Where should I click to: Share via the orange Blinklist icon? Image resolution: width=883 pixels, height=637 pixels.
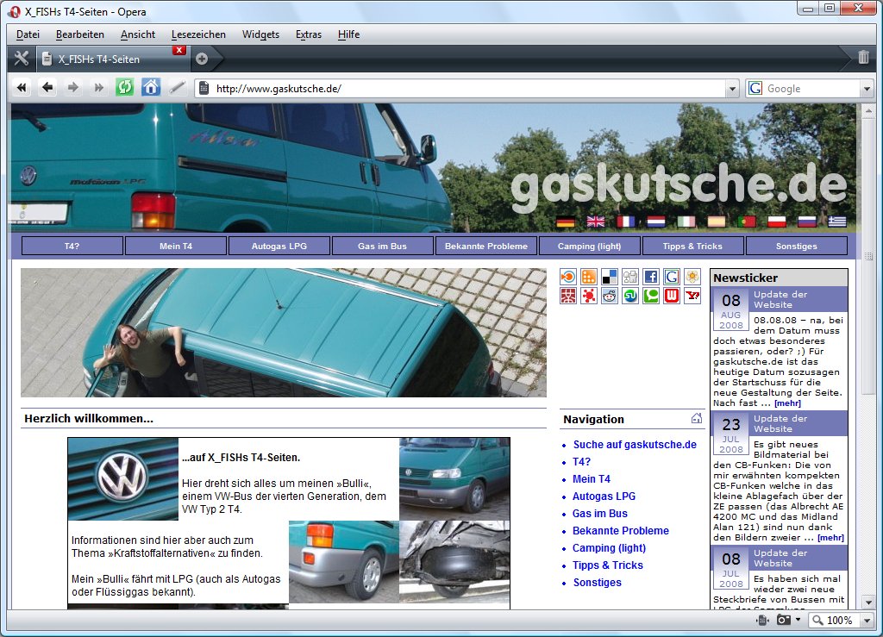(567, 277)
